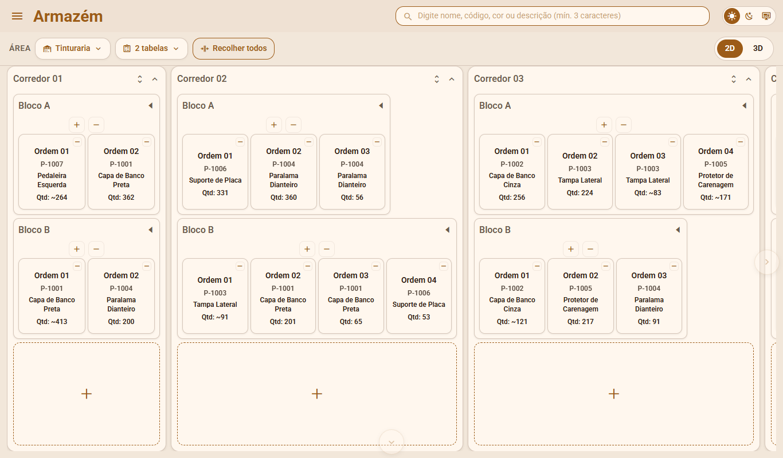Switch to dark theme with the moon icon
The width and height of the screenshot is (783, 458).
click(x=749, y=16)
